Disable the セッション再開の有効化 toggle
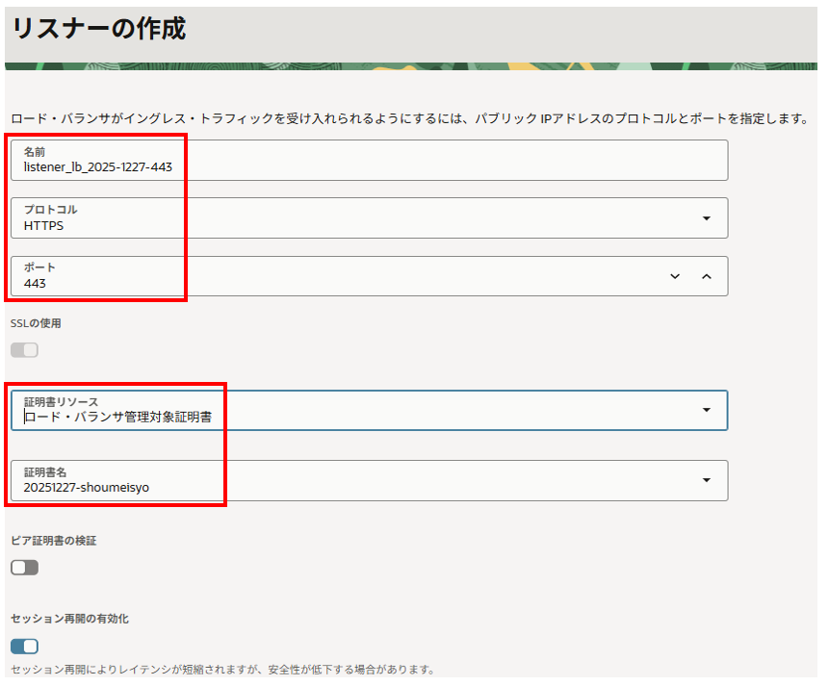This screenshot has width=829, height=686. (24, 646)
